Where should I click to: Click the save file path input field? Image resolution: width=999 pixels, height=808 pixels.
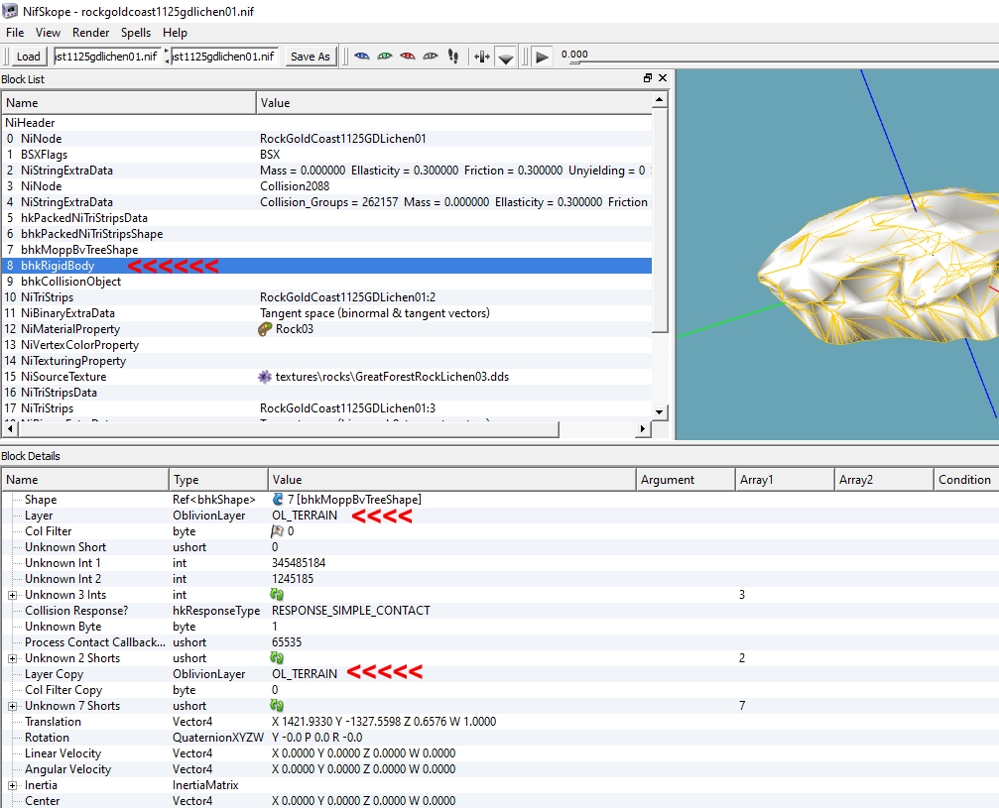[x=225, y=57]
